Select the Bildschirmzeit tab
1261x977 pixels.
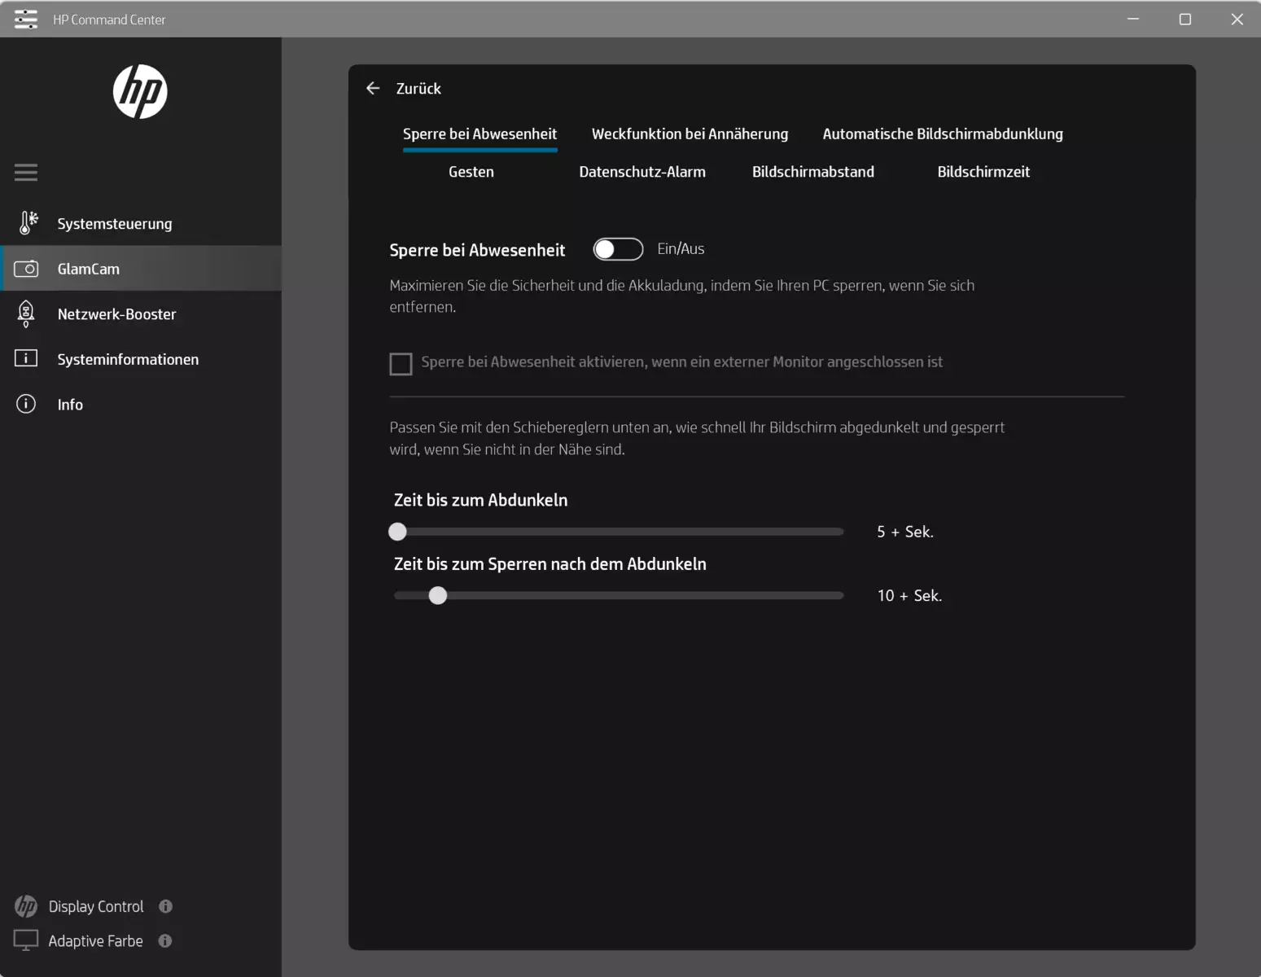[x=983, y=172]
